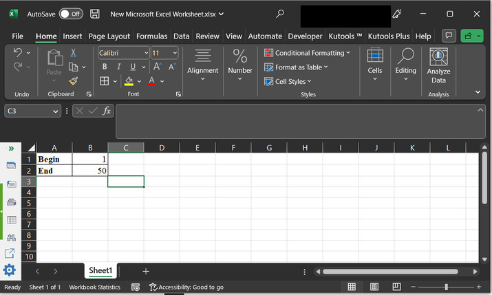492x295 pixels.
Task: Apply Italic formatting
Action: pyautogui.click(x=119, y=67)
